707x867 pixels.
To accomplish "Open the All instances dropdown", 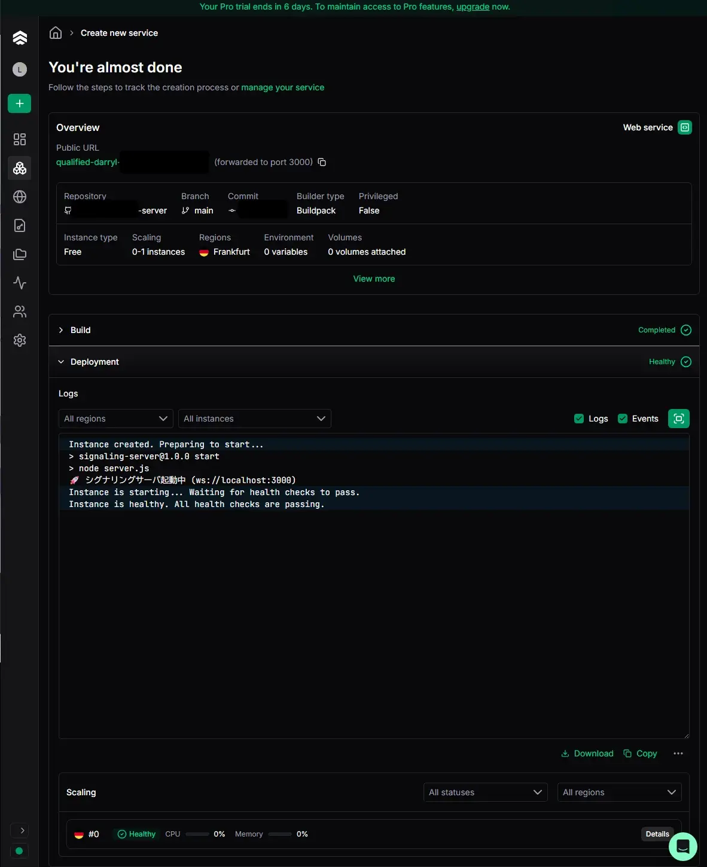I will click(x=254, y=419).
